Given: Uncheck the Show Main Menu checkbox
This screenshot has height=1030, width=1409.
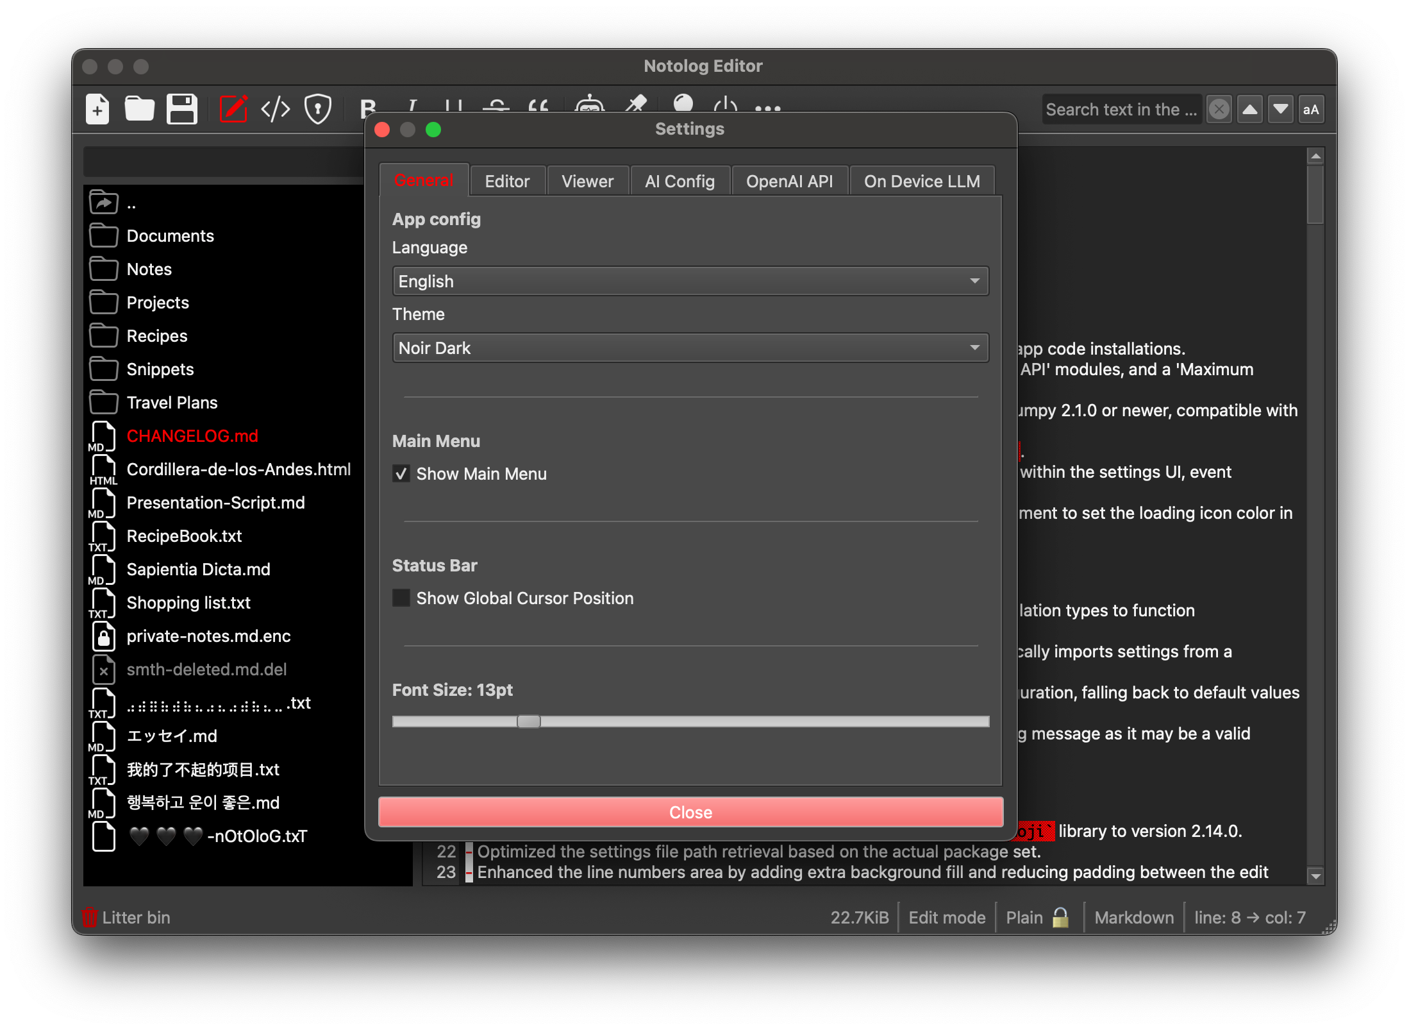Looking at the screenshot, I should coord(401,474).
